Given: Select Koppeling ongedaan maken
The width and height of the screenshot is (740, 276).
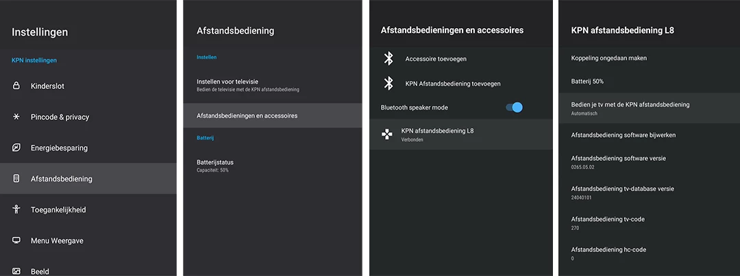Looking at the screenshot, I should tap(650, 58).
